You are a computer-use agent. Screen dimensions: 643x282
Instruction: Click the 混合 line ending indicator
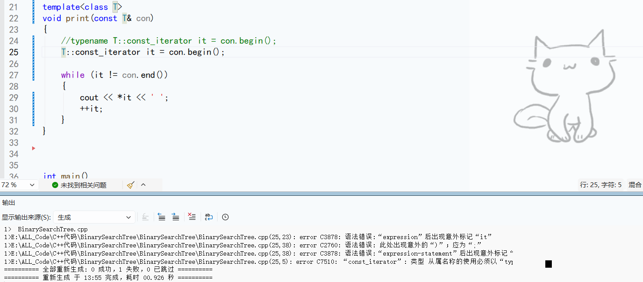635,185
